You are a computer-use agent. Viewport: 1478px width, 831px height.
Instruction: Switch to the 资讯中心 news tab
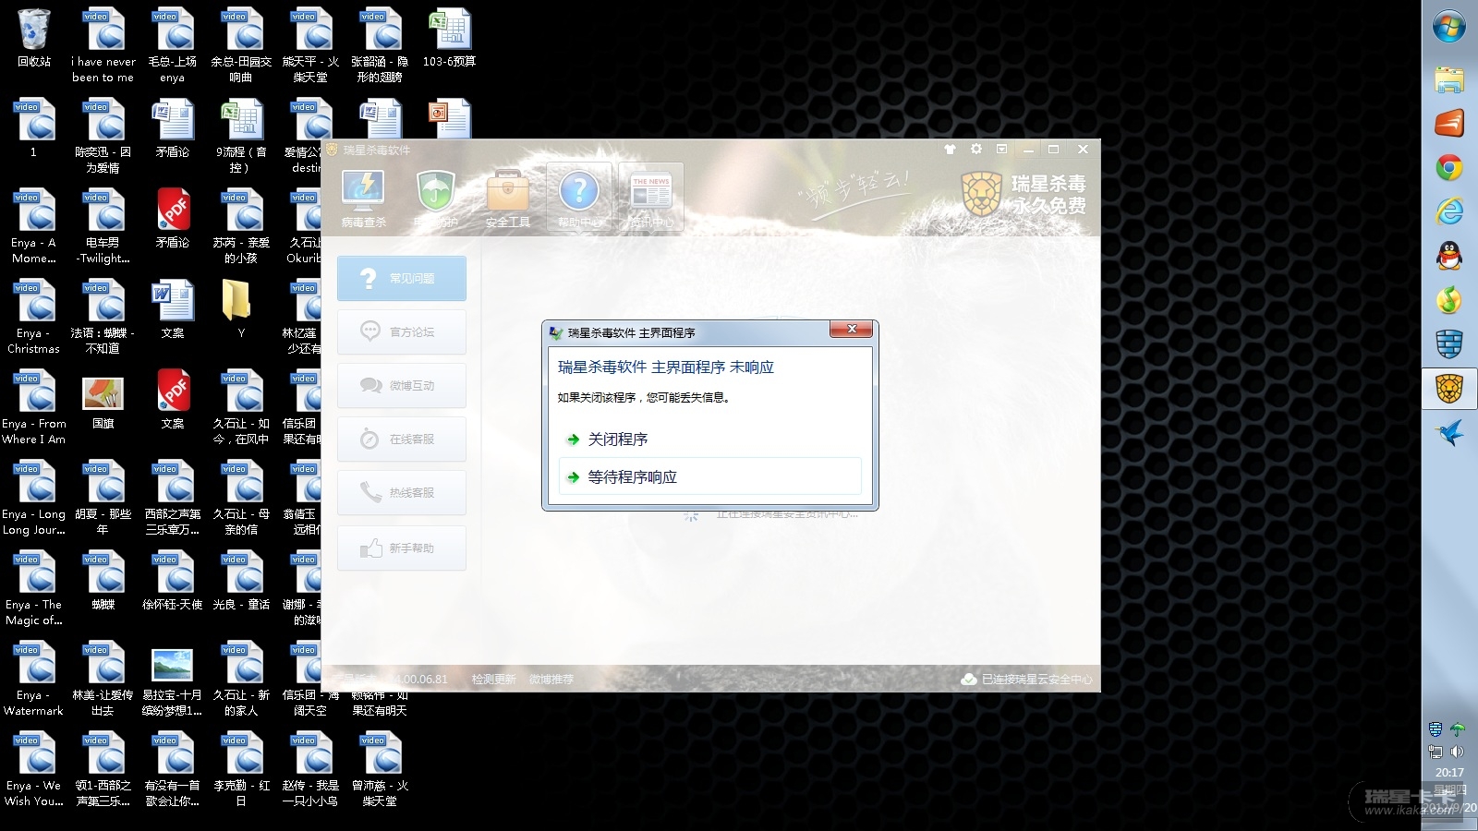tap(651, 197)
